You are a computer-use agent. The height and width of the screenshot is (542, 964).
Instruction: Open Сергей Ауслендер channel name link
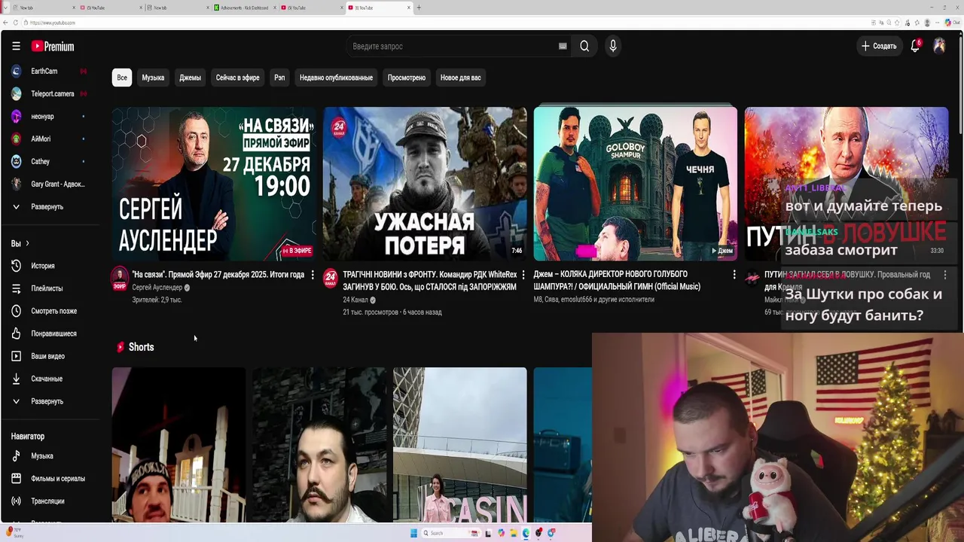(157, 288)
